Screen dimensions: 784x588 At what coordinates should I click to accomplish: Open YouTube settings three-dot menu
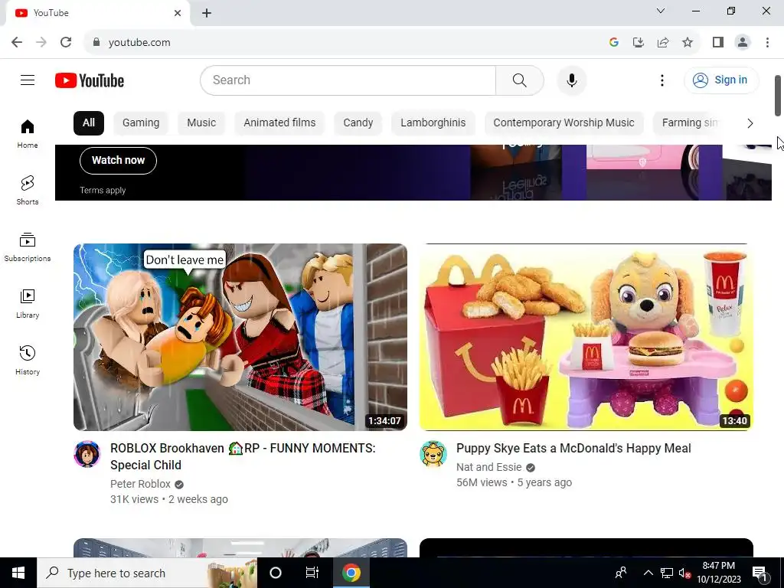pos(662,80)
